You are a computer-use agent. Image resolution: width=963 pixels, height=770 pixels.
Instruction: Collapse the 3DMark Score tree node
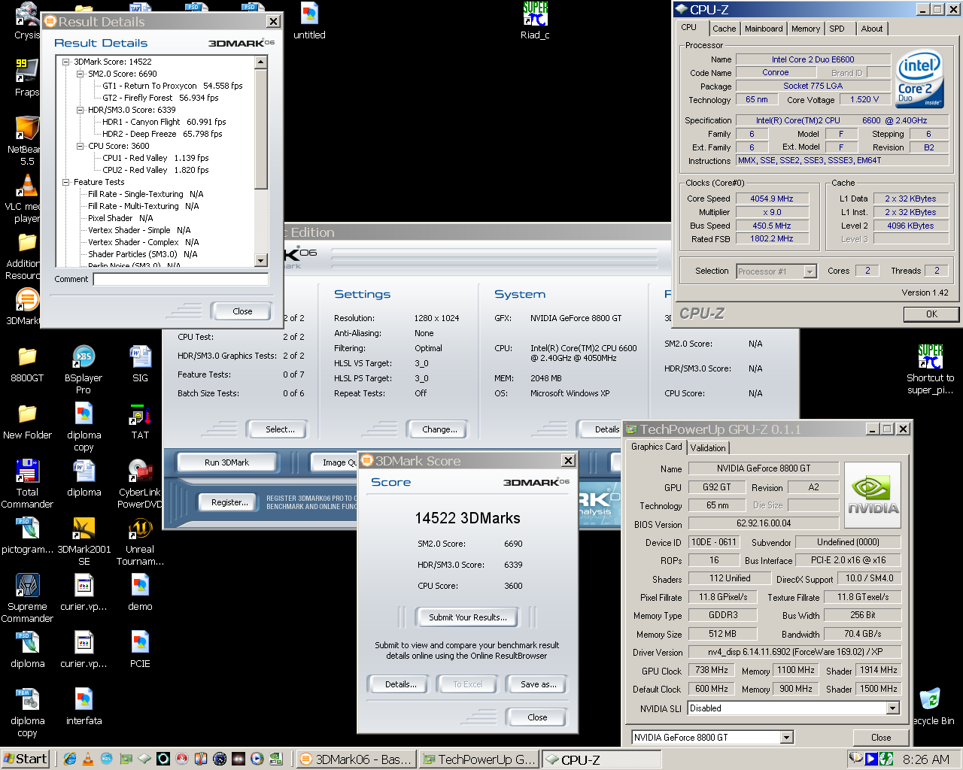point(66,62)
